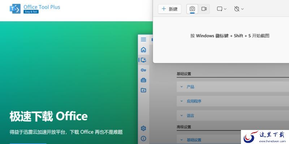Click the 高级设置 section header text
Screen dimensions: 289x144
click(184, 127)
